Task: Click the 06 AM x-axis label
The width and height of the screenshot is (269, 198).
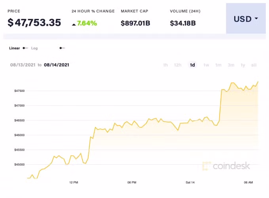Action: pyautogui.click(x=248, y=183)
